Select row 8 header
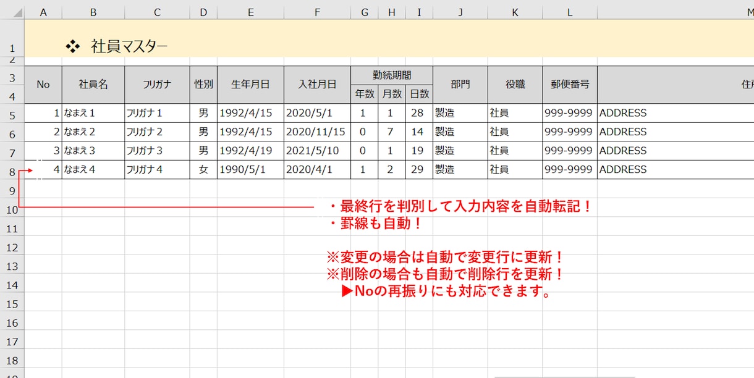 [x=12, y=170]
